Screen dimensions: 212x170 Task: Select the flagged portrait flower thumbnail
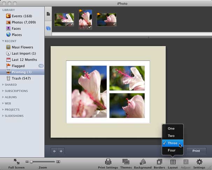(x=85, y=20)
